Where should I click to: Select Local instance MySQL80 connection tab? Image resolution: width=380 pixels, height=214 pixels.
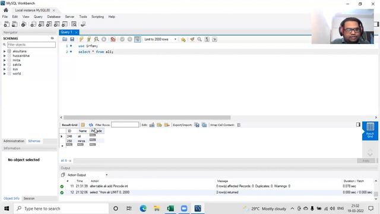(x=33, y=10)
